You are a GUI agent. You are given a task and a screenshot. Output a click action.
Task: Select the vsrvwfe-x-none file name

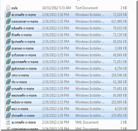(x=23, y=89)
